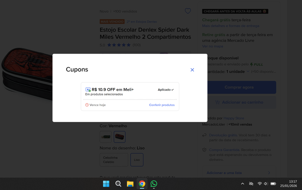Click the coupon ticket icon beside R$ 10.9 OFF
Screen dimensions: 302x190
[x=88, y=90]
